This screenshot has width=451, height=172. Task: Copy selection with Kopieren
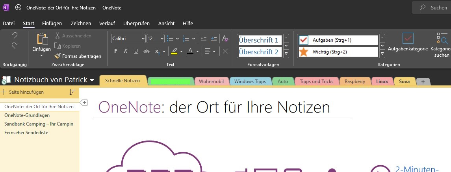[68, 46]
